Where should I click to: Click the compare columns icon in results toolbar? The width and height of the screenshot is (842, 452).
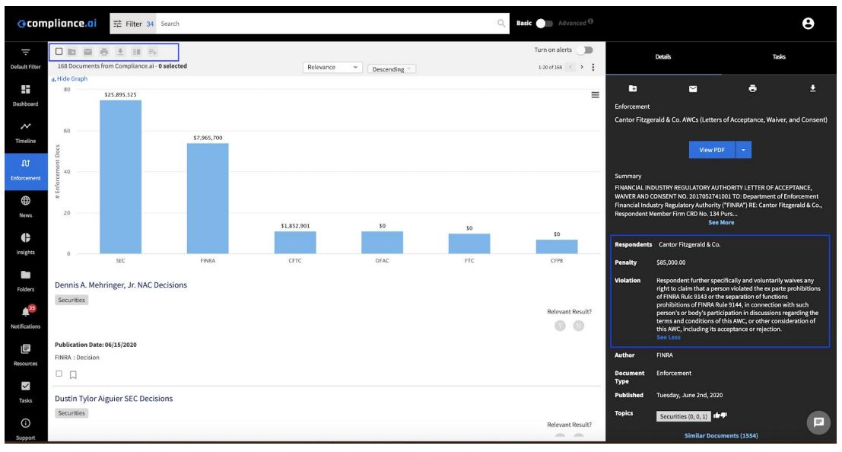(136, 52)
